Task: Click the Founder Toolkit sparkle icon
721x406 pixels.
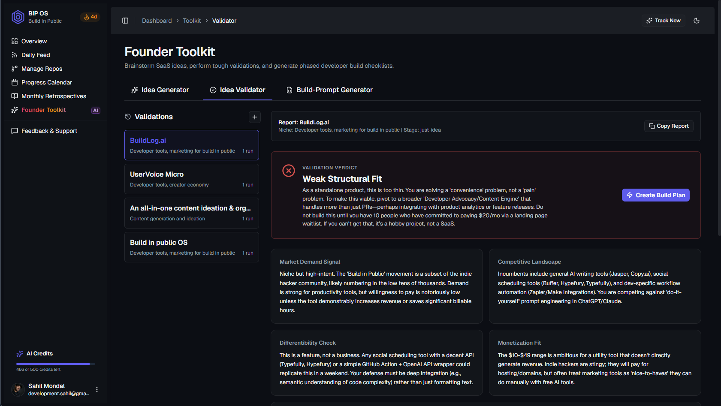Action: 15,110
